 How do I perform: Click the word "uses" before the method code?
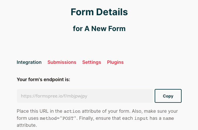coord(33,118)
